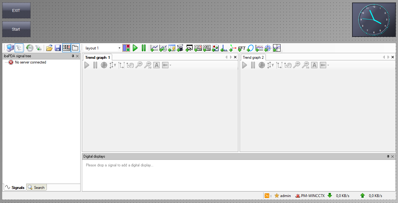Save layout with the floppy disk icon
Image resolution: width=398 pixels, height=203 pixels.
pyautogui.click(x=58, y=48)
